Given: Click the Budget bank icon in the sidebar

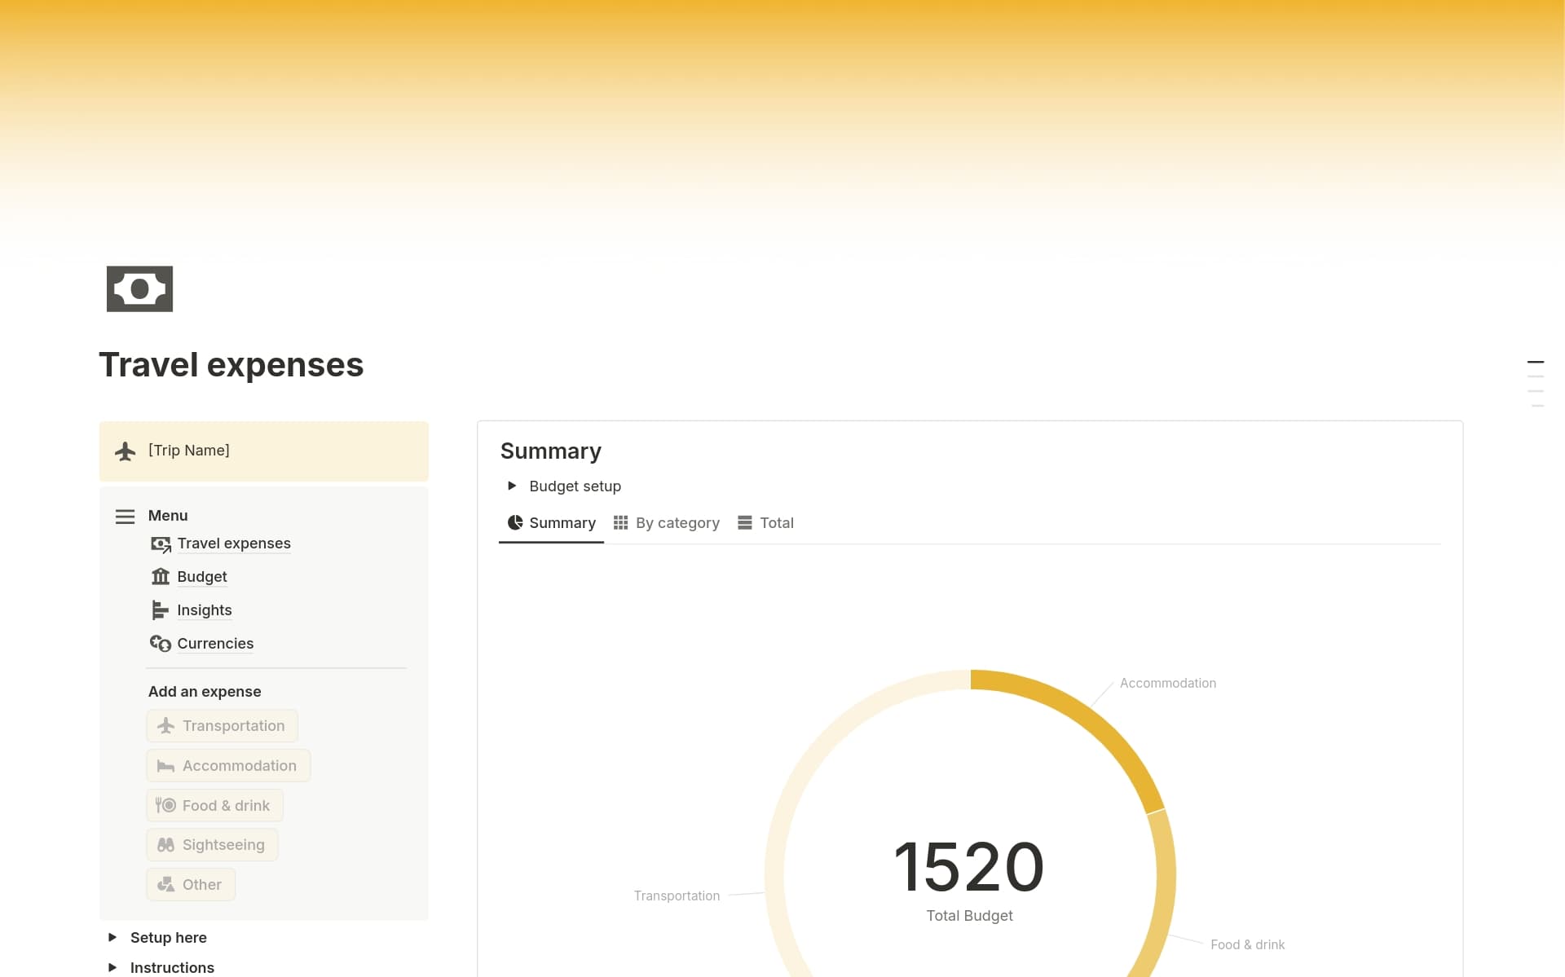Looking at the screenshot, I should pyautogui.click(x=161, y=576).
